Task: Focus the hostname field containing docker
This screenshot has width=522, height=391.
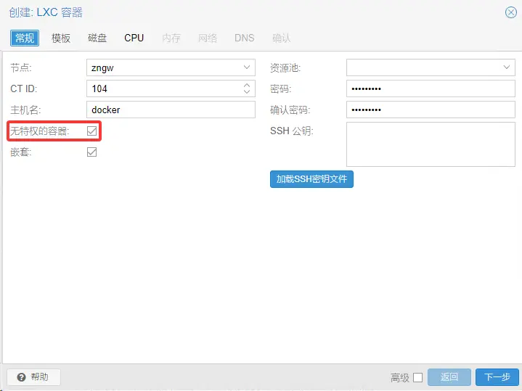Action: point(171,110)
